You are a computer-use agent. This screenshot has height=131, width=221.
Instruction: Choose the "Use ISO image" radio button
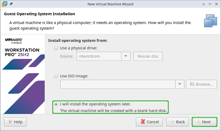[x=56, y=76]
